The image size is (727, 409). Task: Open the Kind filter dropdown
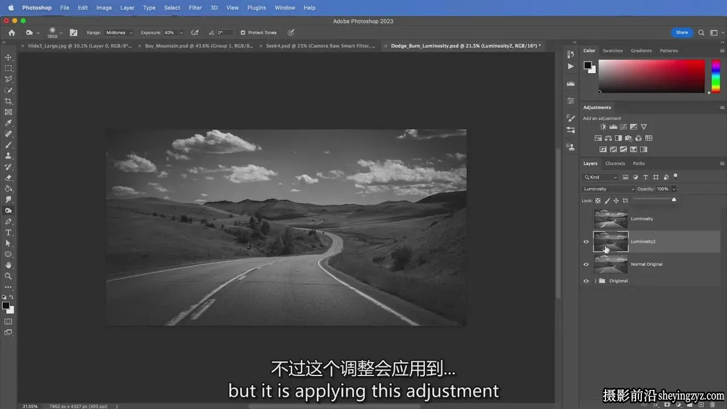pyautogui.click(x=600, y=177)
